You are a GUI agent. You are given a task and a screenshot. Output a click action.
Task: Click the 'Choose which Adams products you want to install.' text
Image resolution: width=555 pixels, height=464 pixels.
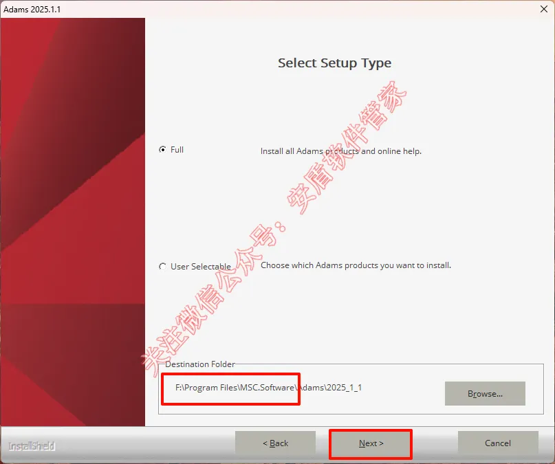pyautogui.click(x=356, y=265)
